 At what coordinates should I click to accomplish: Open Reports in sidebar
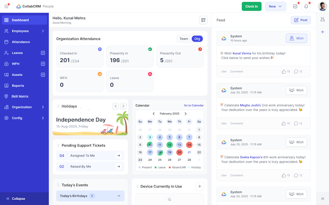tap(24, 86)
